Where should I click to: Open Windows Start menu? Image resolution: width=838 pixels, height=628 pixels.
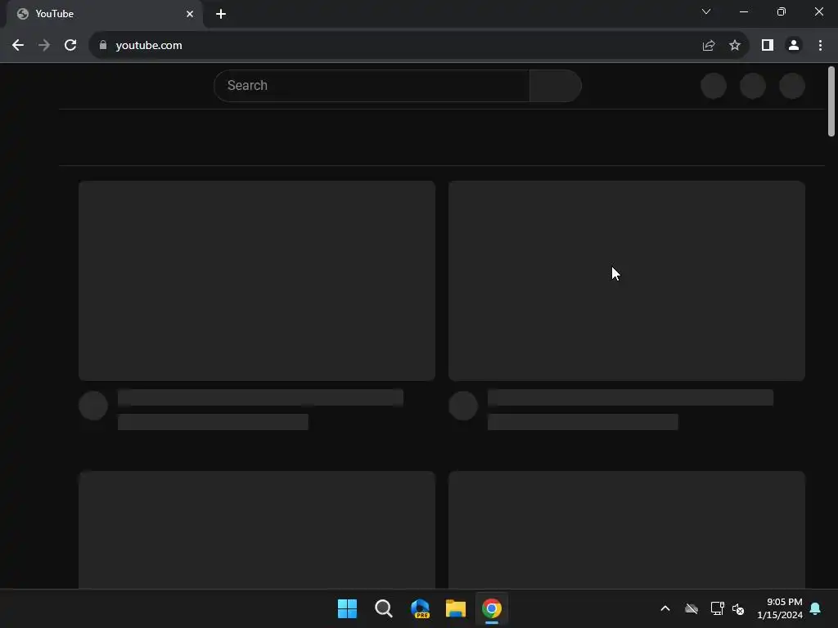pos(347,608)
